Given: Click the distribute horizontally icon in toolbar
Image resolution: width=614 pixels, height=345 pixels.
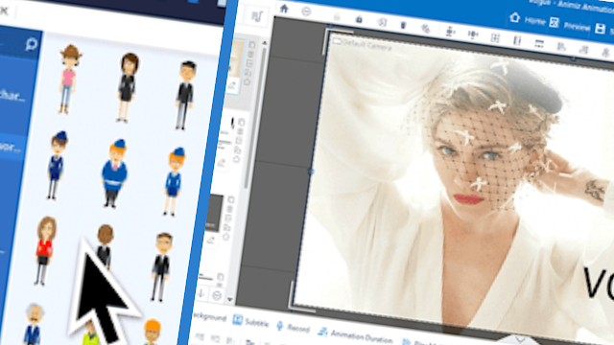Looking at the screenshot, I should click(473, 34).
